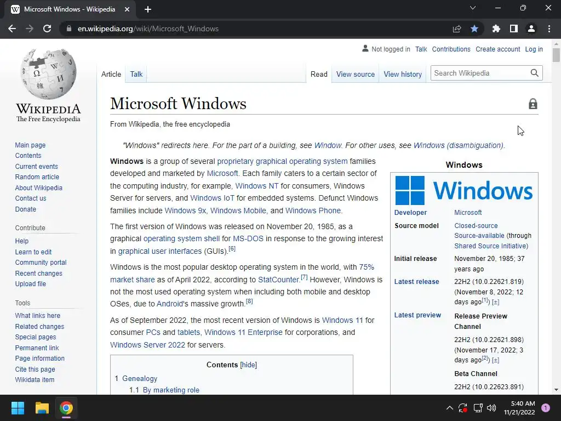
Task: Open the Wikidata item link
Action: tap(35, 379)
